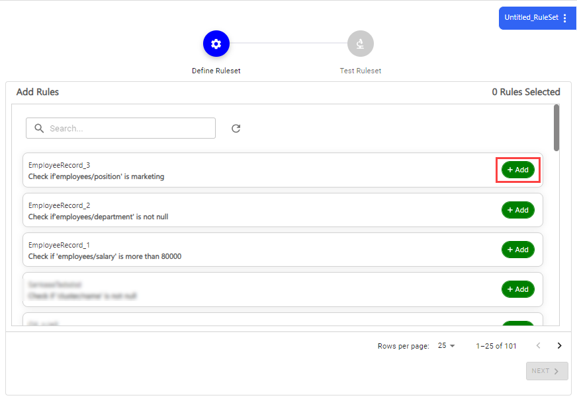Screen dimensions: 577x410
Task: Click the Test Ruleset microscope step icon
Action: click(x=360, y=44)
